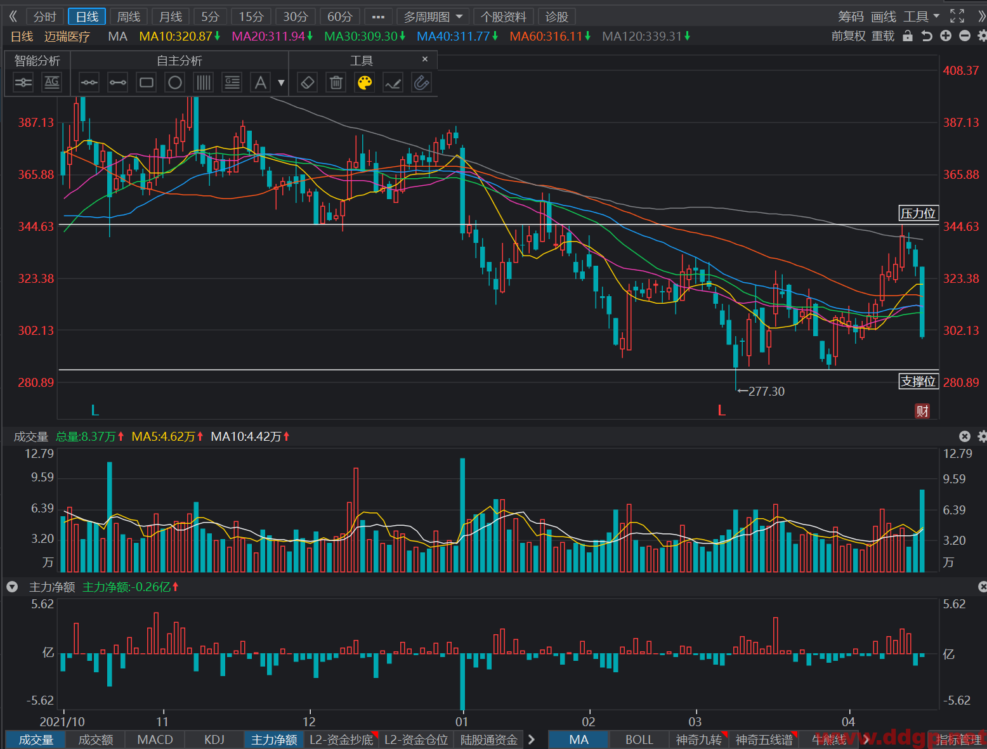Click the AG smart analysis icon
Viewport: 987px width, 749px height.
pyautogui.click(x=52, y=82)
